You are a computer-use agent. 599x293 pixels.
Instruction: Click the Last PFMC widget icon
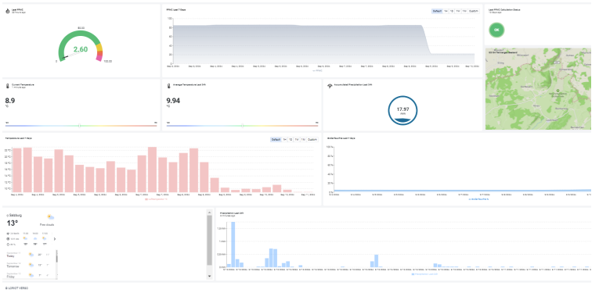(x=8, y=12)
